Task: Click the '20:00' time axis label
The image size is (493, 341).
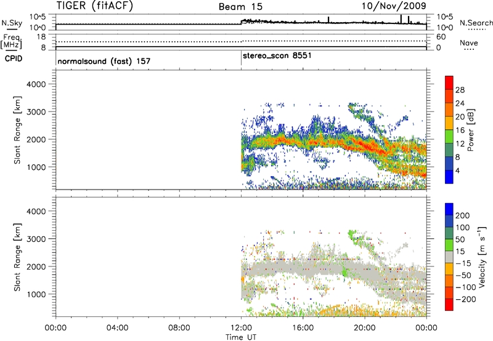Action: click(x=364, y=328)
